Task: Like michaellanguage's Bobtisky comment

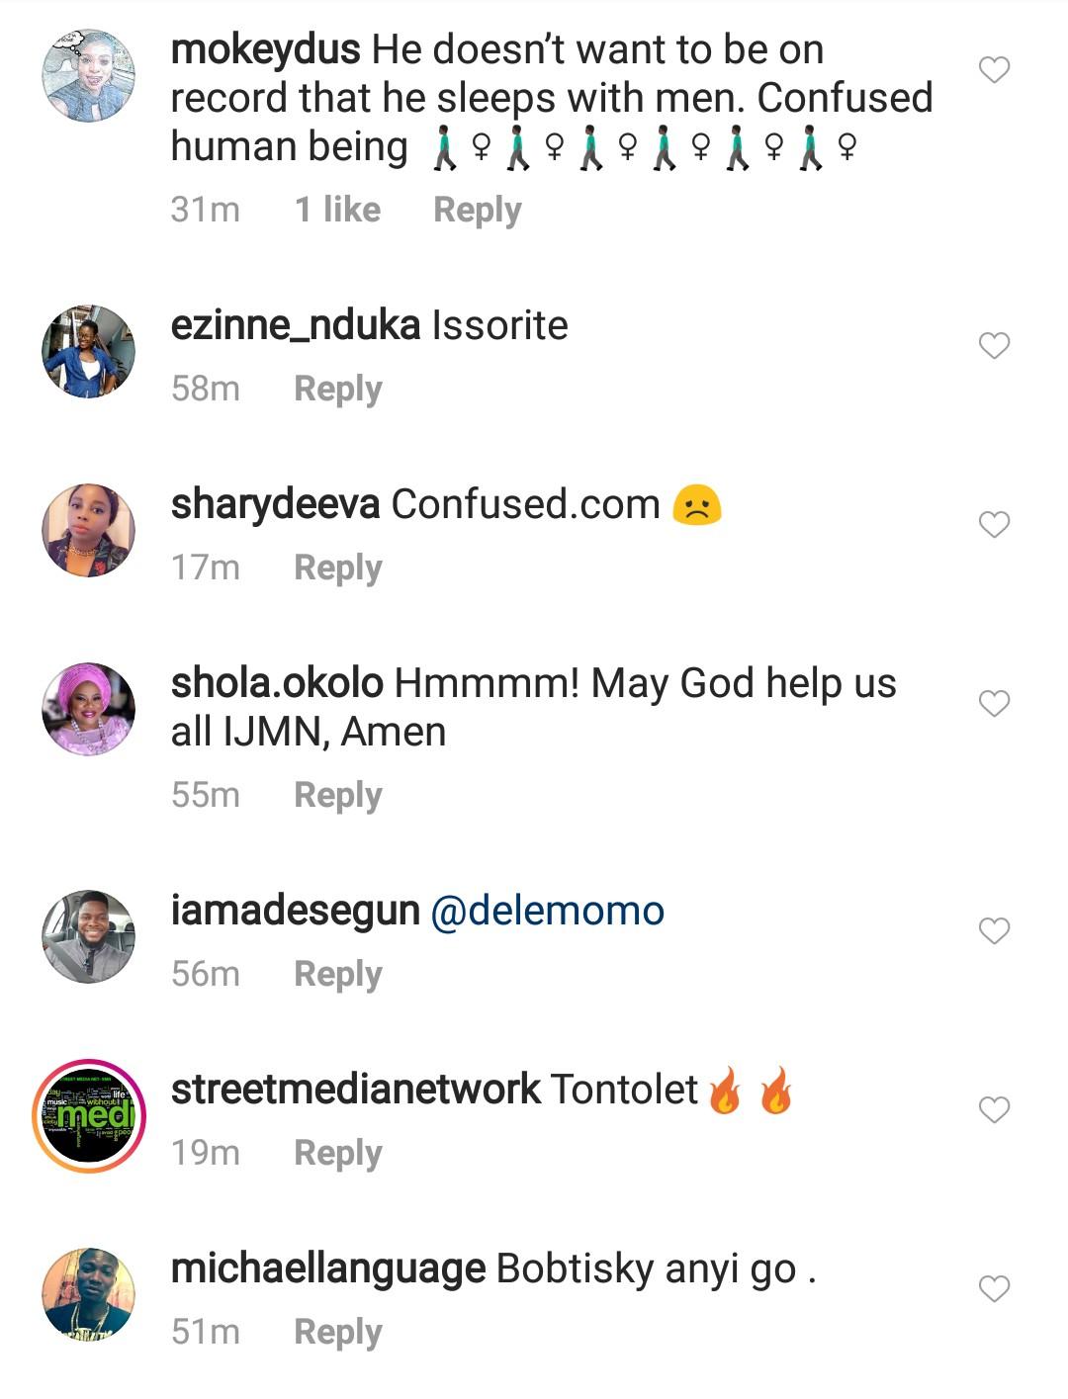Action: (x=994, y=1288)
